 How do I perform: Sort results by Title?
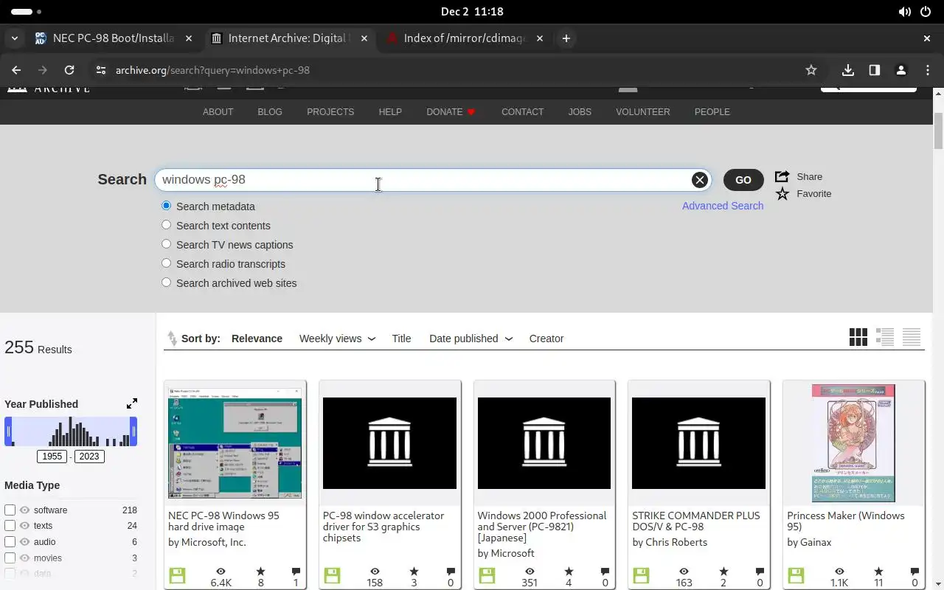[x=401, y=339]
